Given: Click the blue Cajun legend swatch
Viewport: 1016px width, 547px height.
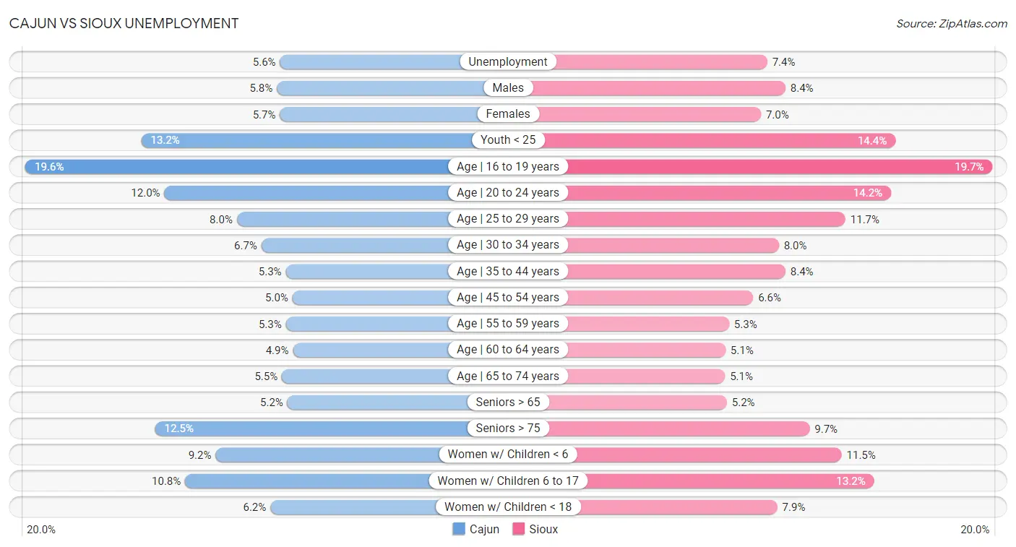Looking at the screenshot, I should (x=459, y=529).
